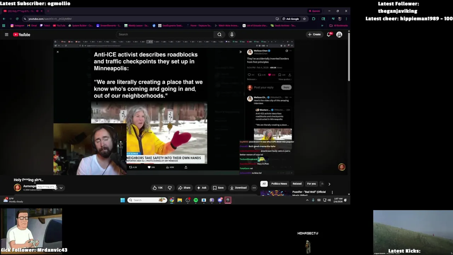
Task: Open the Ask AI button under video
Action: point(202,188)
